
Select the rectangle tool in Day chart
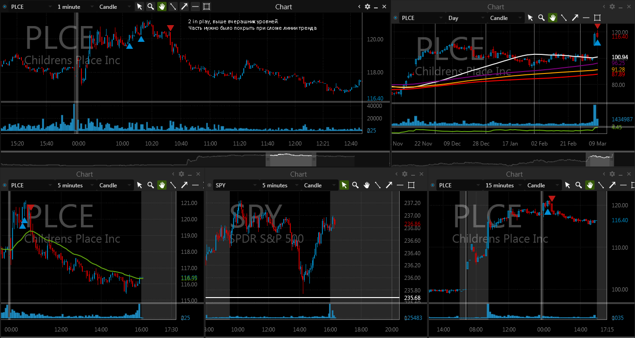[x=597, y=18]
